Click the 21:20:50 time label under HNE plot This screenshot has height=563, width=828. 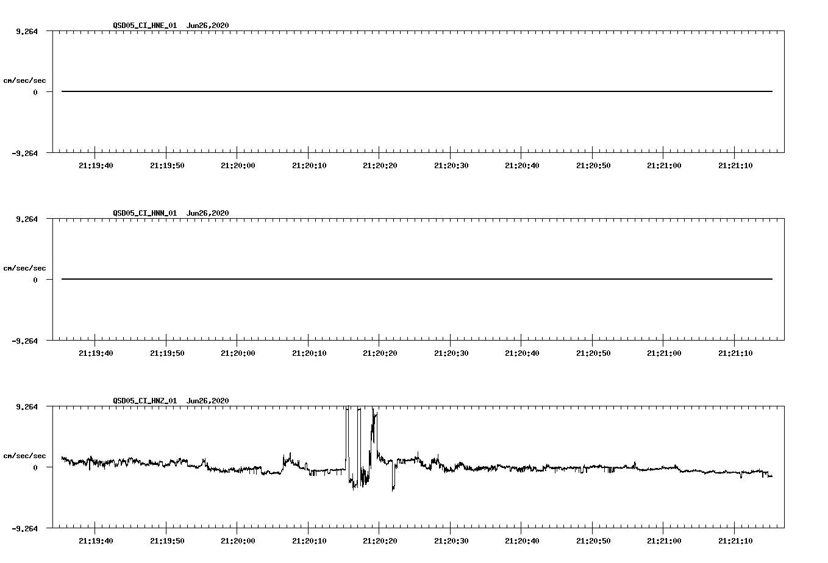pos(593,166)
